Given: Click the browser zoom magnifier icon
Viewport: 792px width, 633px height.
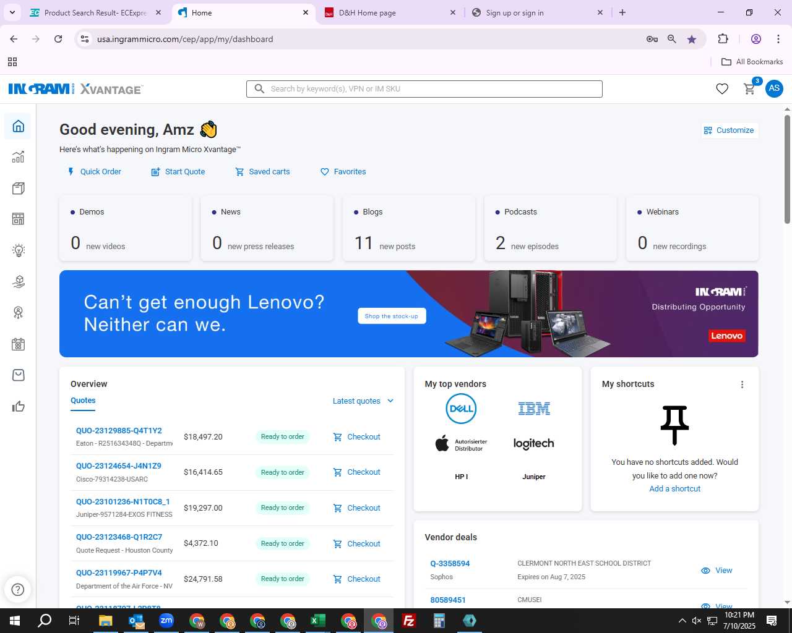Looking at the screenshot, I should pyautogui.click(x=672, y=39).
